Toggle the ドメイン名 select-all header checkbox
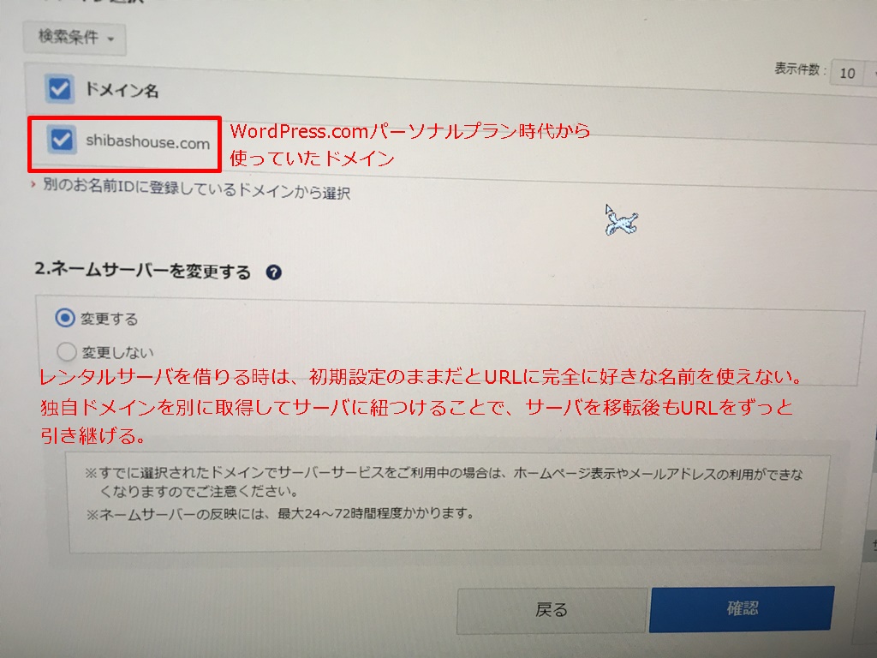Screen dimensions: 877x658 [x=59, y=88]
